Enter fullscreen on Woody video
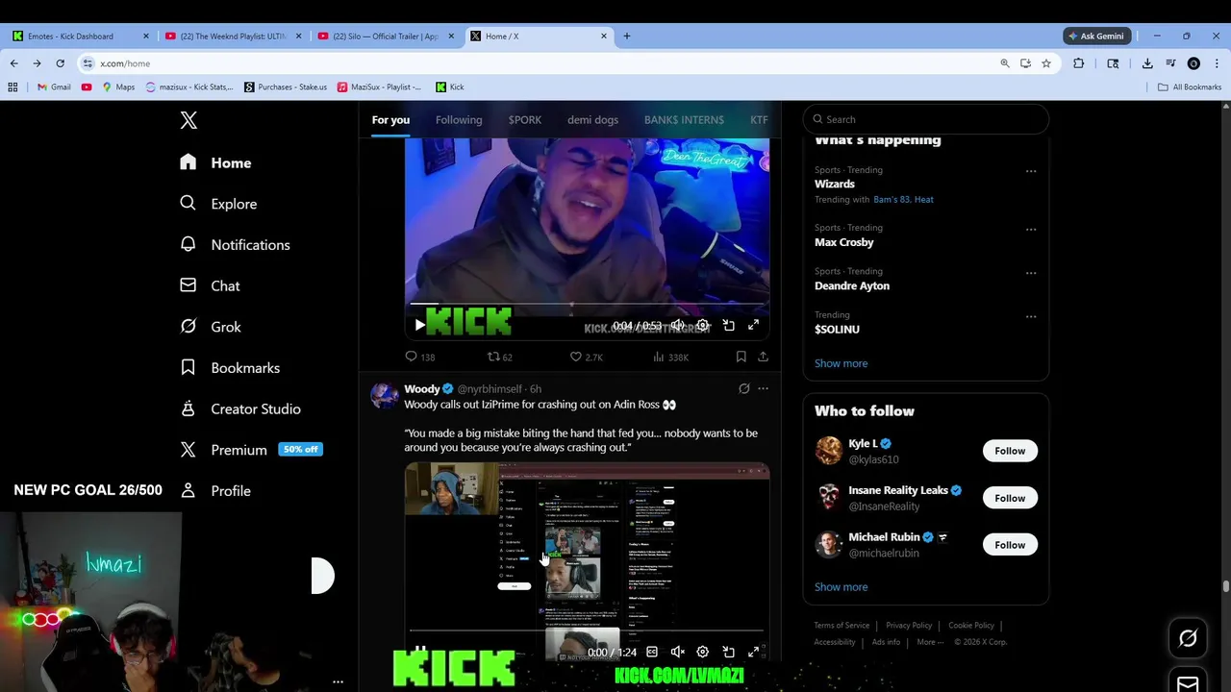This screenshot has width=1231, height=692. [753, 652]
